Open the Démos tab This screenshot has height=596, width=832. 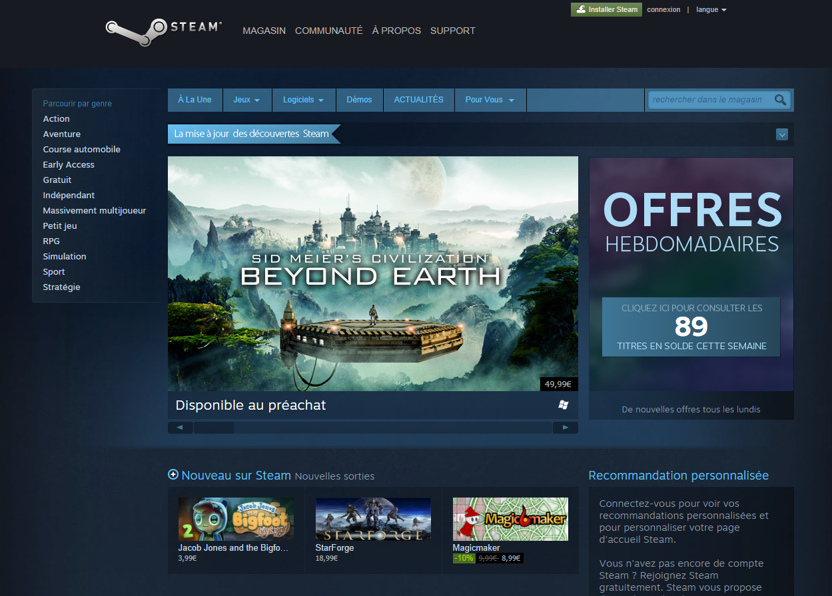click(x=360, y=99)
